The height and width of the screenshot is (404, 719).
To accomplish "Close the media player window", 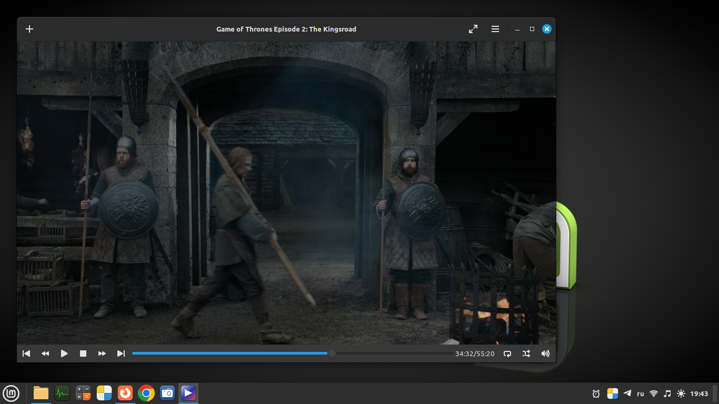I will (x=547, y=29).
